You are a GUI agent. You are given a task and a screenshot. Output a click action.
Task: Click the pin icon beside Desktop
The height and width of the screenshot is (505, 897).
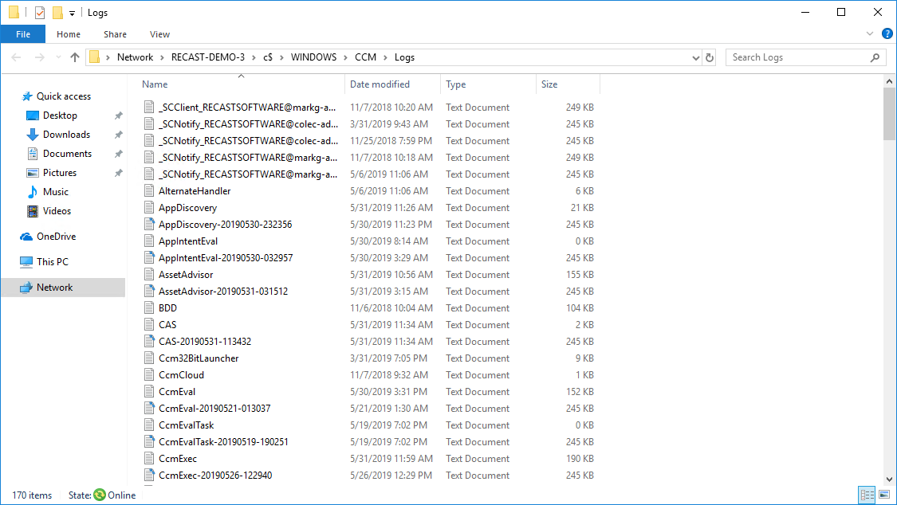click(x=119, y=115)
